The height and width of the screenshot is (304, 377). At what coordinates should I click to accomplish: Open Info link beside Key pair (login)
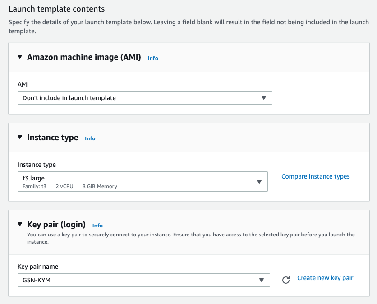[x=97, y=226]
